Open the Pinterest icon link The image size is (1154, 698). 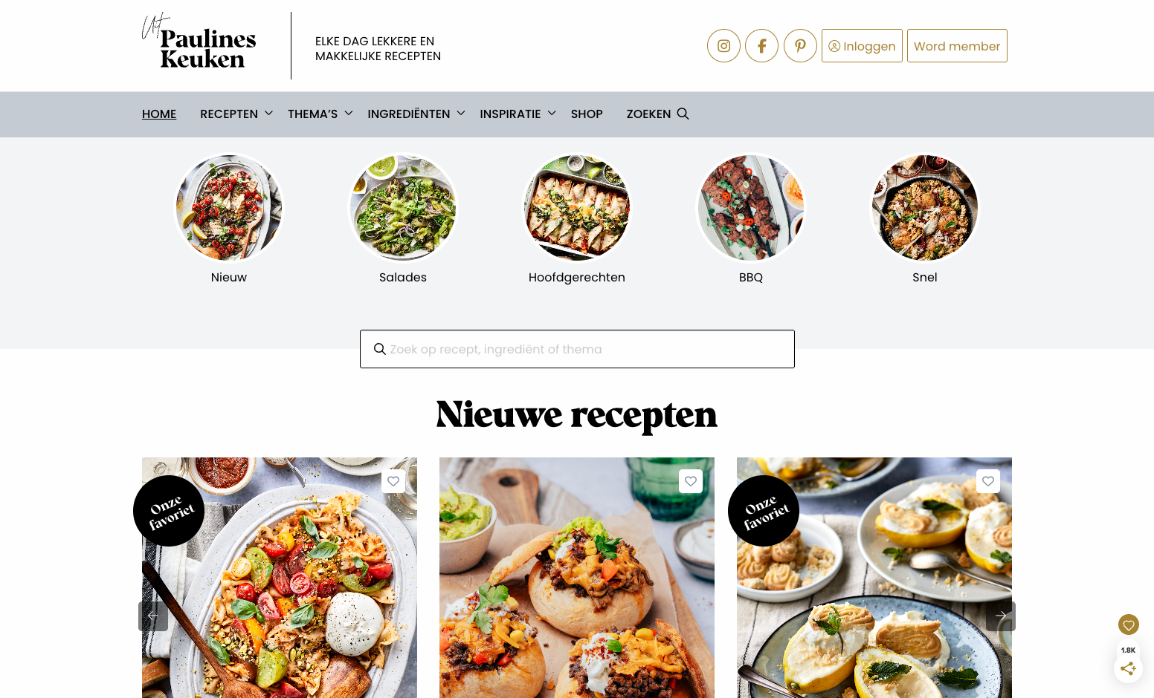click(x=800, y=46)
